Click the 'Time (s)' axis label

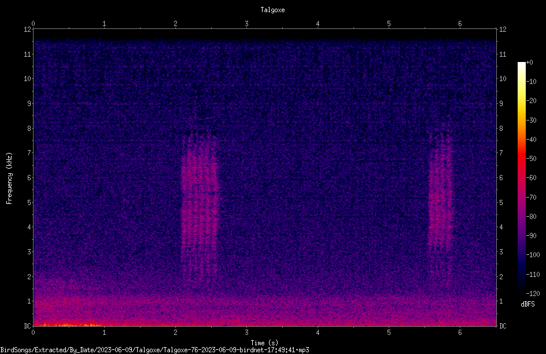pyautogui.click(x=264, y=343)
